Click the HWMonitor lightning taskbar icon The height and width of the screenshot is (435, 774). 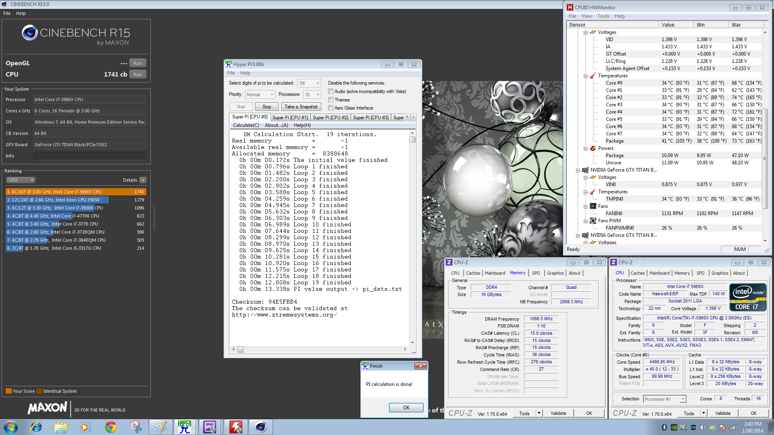click(x=236, y=427)
